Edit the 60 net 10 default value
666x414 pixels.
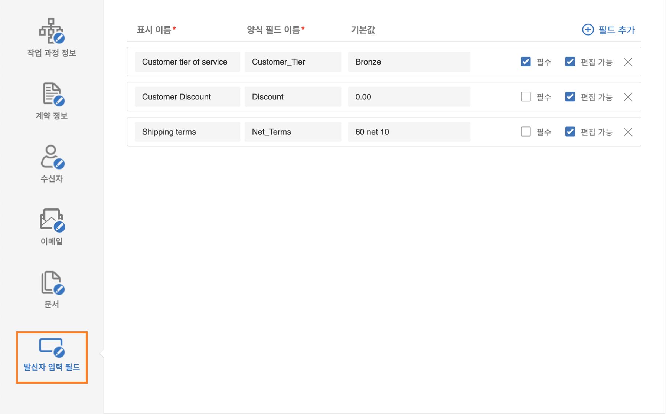(409, 132)
